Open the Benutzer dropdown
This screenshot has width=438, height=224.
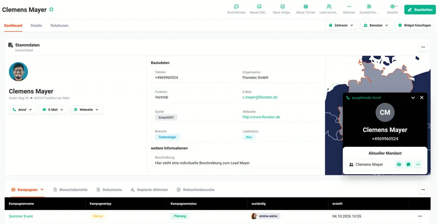[x=376, y=25]
